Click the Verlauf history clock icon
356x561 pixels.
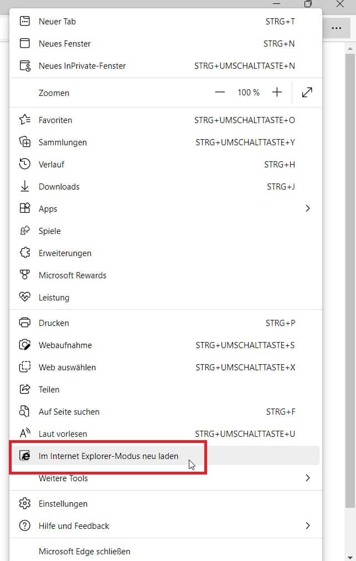point(24,164)
